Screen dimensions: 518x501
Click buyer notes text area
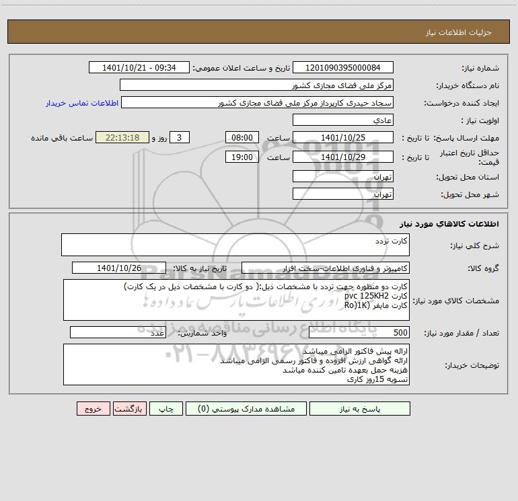tap(236, 364)
